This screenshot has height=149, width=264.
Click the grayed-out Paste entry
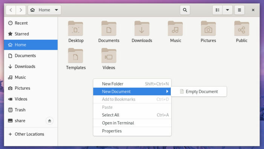tap(132, 107)
